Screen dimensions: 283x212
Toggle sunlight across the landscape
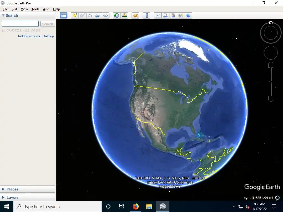[x=124, y=15]
